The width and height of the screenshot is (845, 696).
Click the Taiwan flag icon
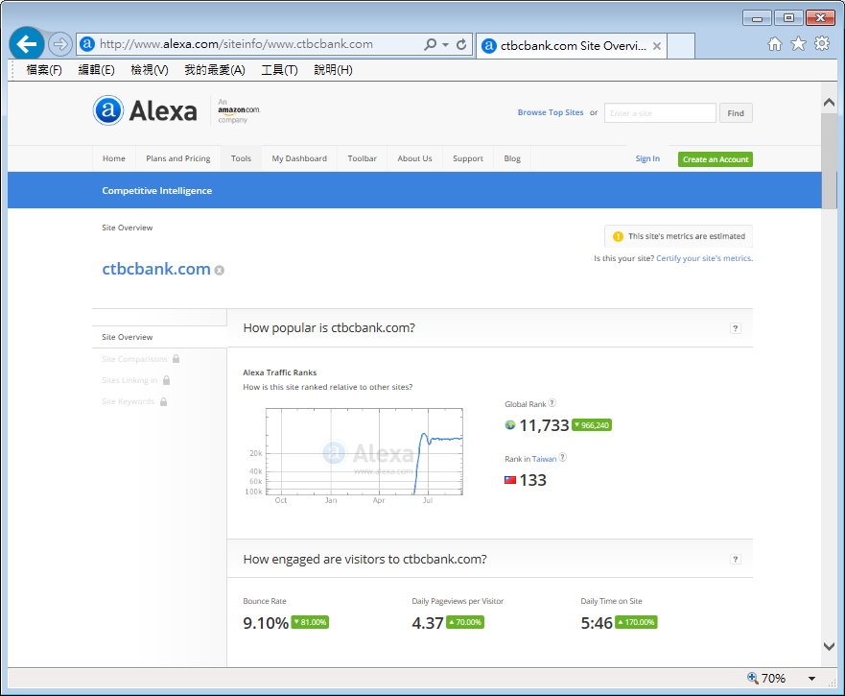(x=510, y=480)
